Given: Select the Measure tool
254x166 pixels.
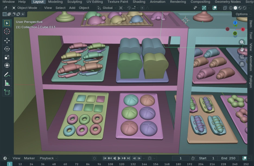Looking at the screenshot, I should tap(7, 83).
